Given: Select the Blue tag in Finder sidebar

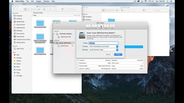Looking at the screenshot, I should click(18, 67).
